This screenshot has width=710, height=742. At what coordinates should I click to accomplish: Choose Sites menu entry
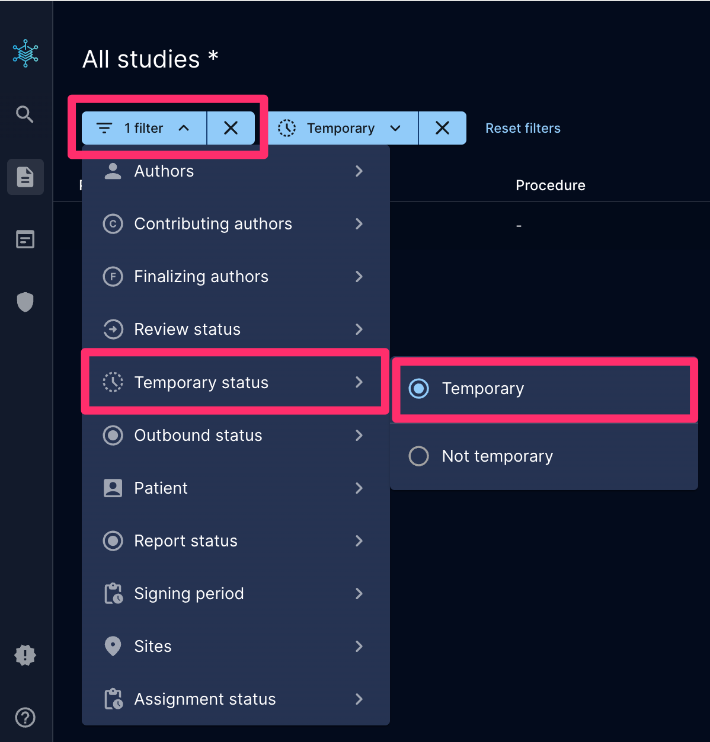point(235,646)
